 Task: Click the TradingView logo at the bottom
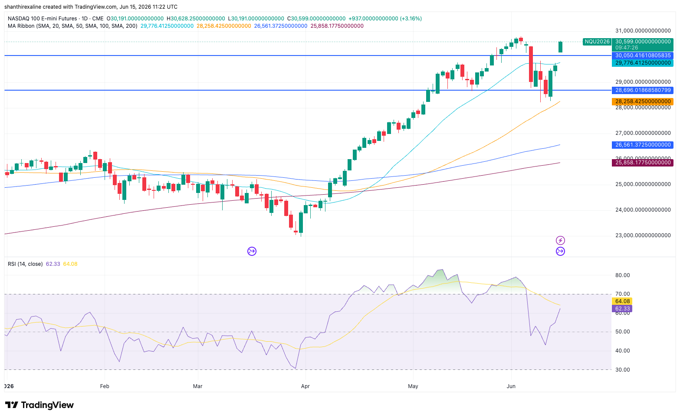[39, 405]
